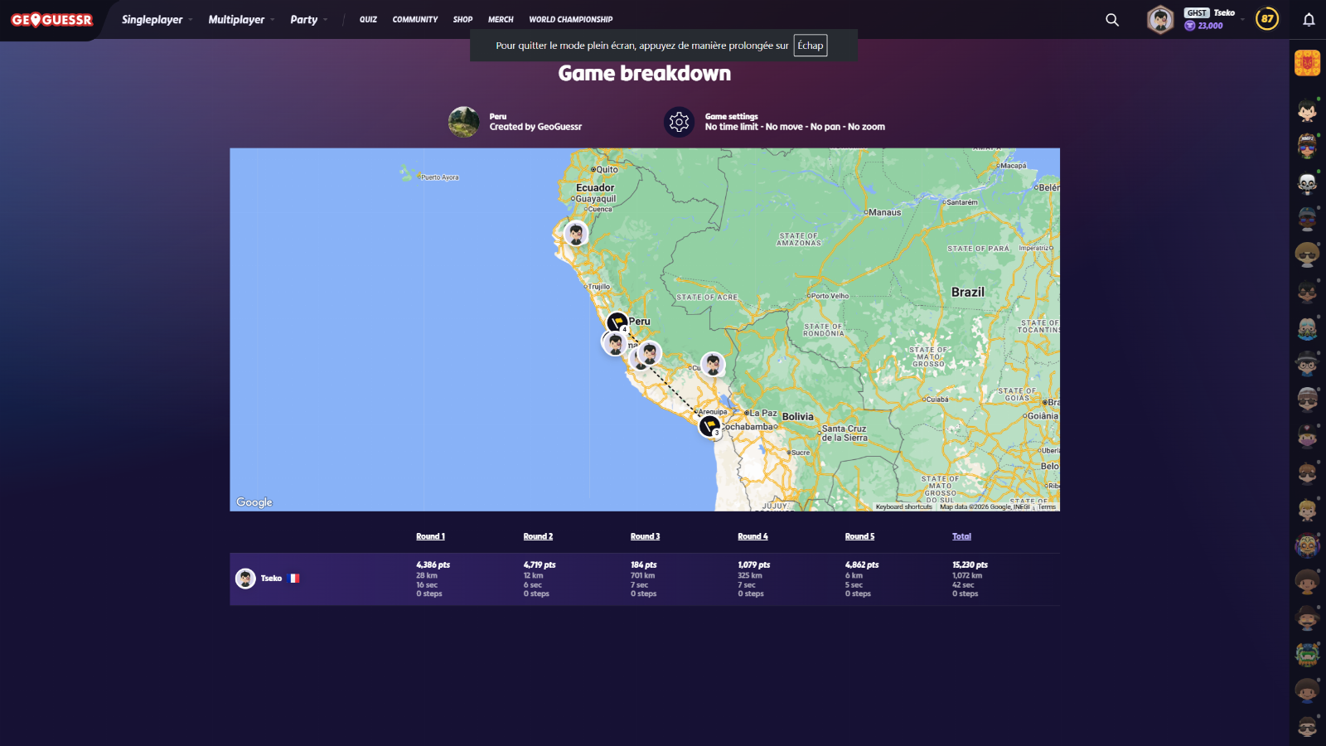The image size is (1326, 746).
Task: Select the round 3 flag marker
Action: (709, 426)
